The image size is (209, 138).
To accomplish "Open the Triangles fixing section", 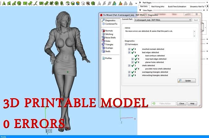I will (x=109, y=45).
